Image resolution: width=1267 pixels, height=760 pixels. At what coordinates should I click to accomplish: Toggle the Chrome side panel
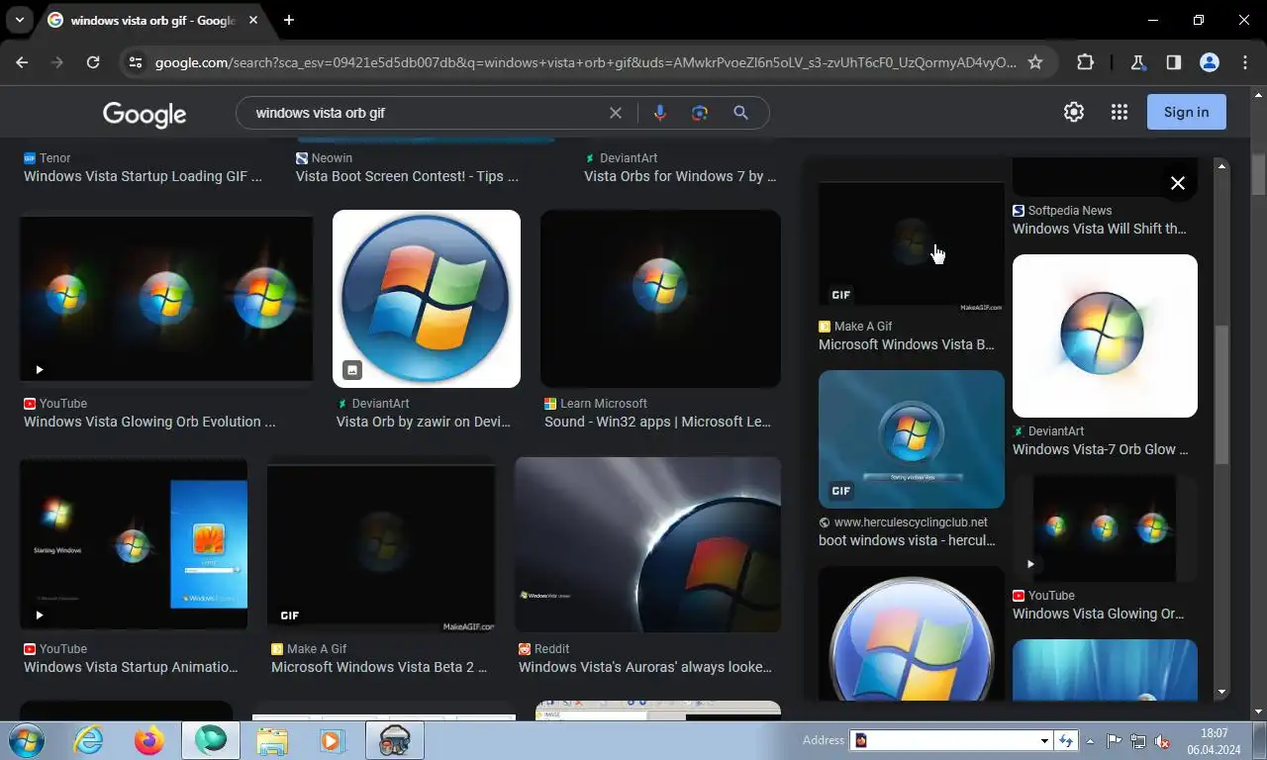(x=1173, y=62)
